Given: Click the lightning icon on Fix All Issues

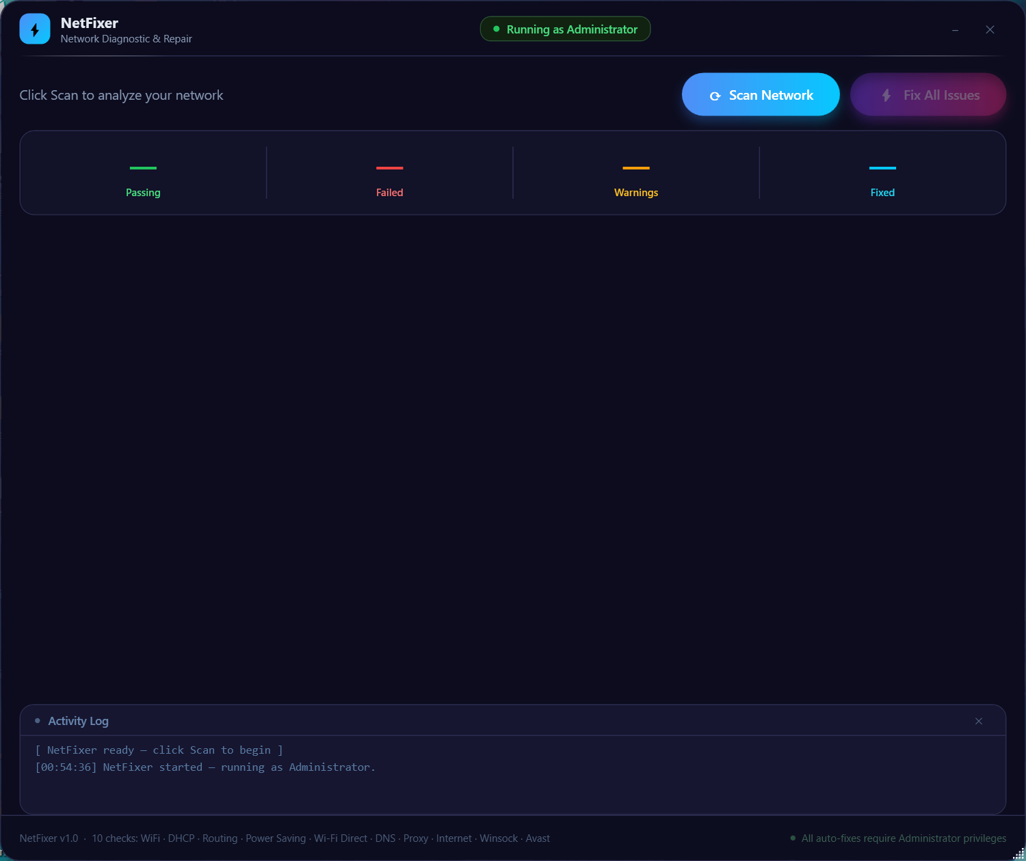Looking at the screenshot, I should (886, 94).
